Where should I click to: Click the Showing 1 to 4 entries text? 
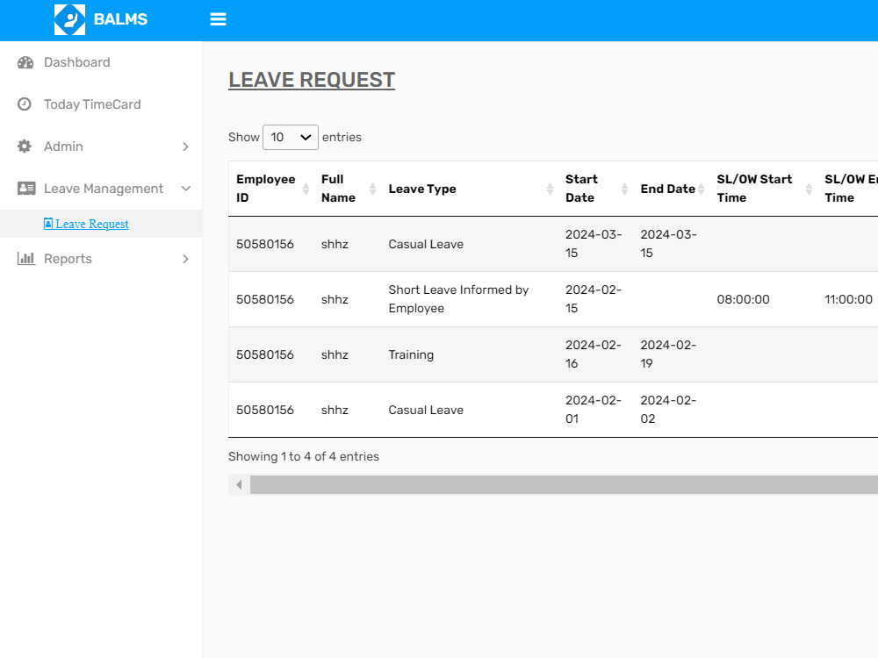pyautogui.click(x=304, y=456)
